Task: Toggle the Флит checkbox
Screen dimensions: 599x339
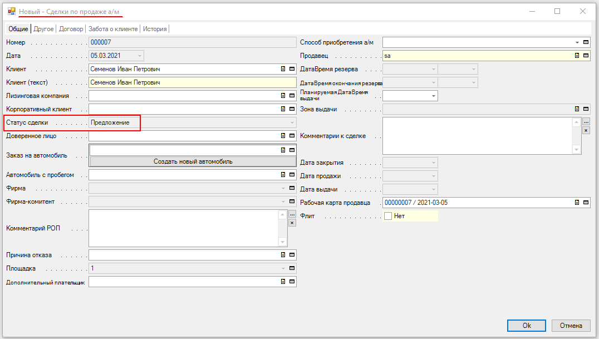Action: [388, 216]
